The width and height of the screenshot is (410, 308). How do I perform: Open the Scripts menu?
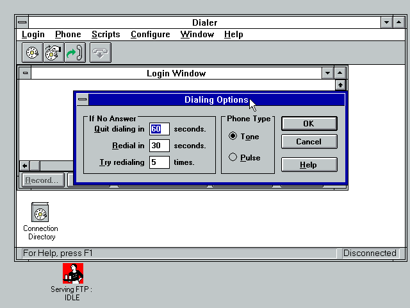(x=106, y=34)
